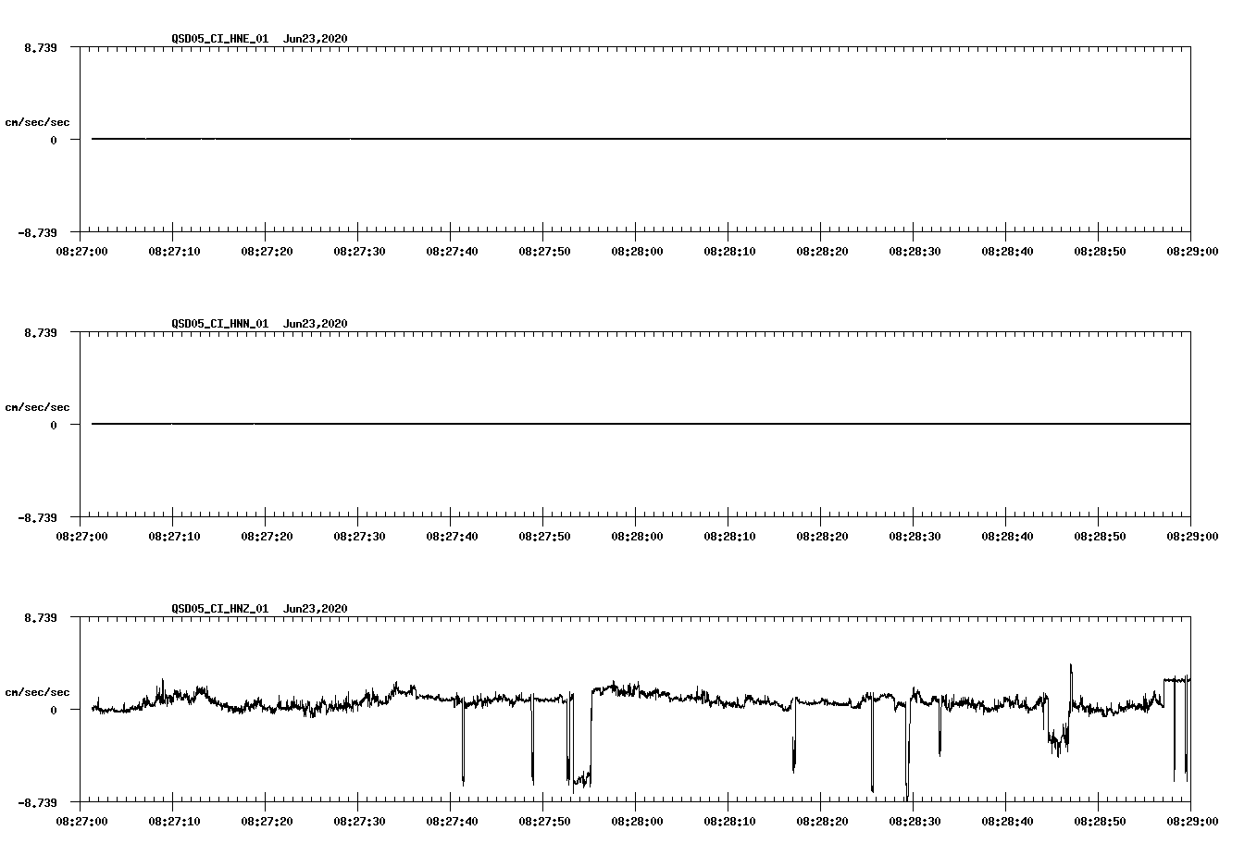Click the HNN plot's 08:28:20 time label
Screen dimensions: 1257x855
tap(822, 536)
